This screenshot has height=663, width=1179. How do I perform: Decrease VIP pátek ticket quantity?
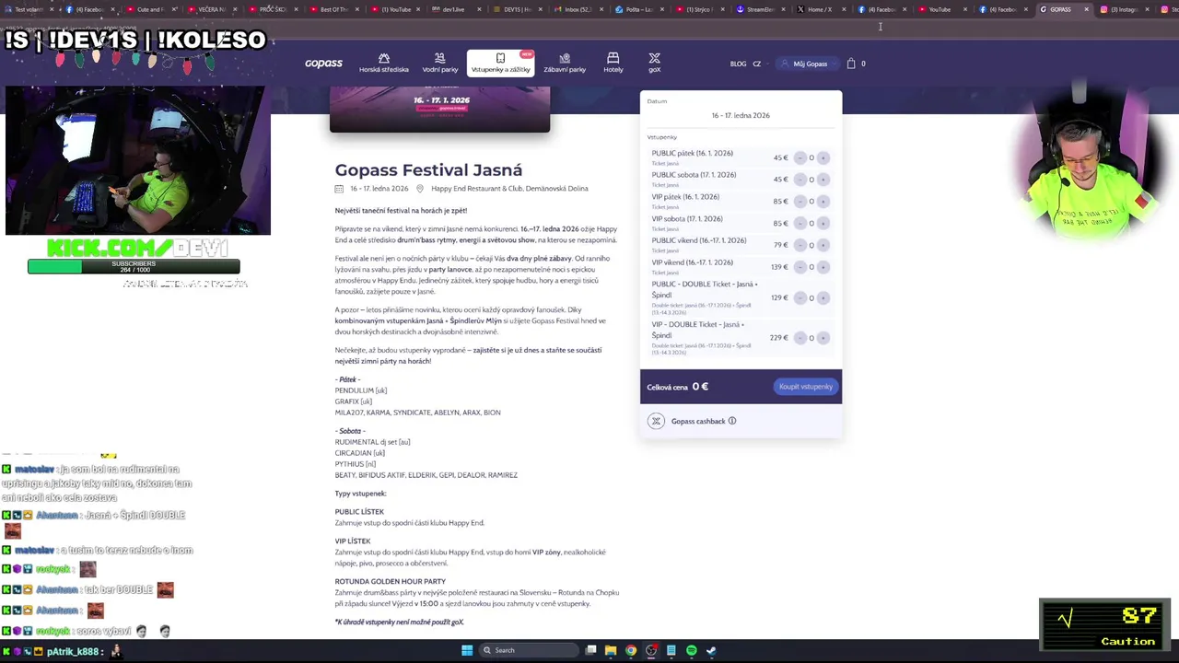click(800, 201)
